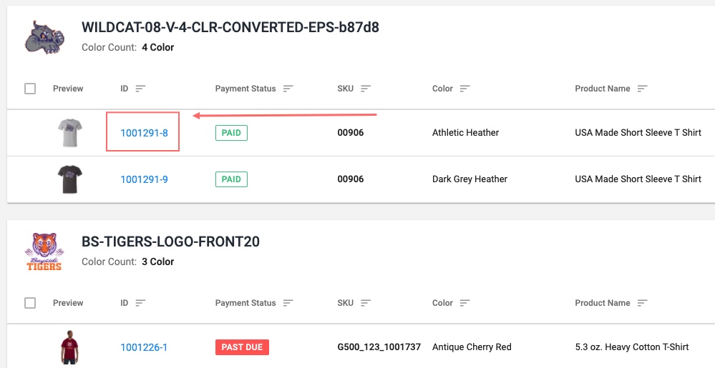715x368 pixels.
Task: Click the sort icon next to ID in Wildcat table
Action: click(x=140, y=89)
